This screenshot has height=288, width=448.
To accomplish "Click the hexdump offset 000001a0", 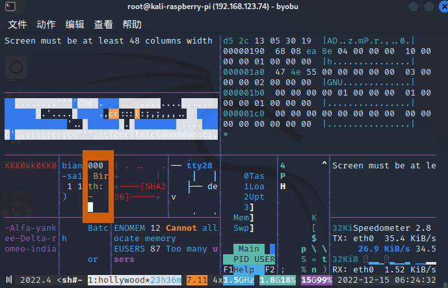I will [244, 72].
